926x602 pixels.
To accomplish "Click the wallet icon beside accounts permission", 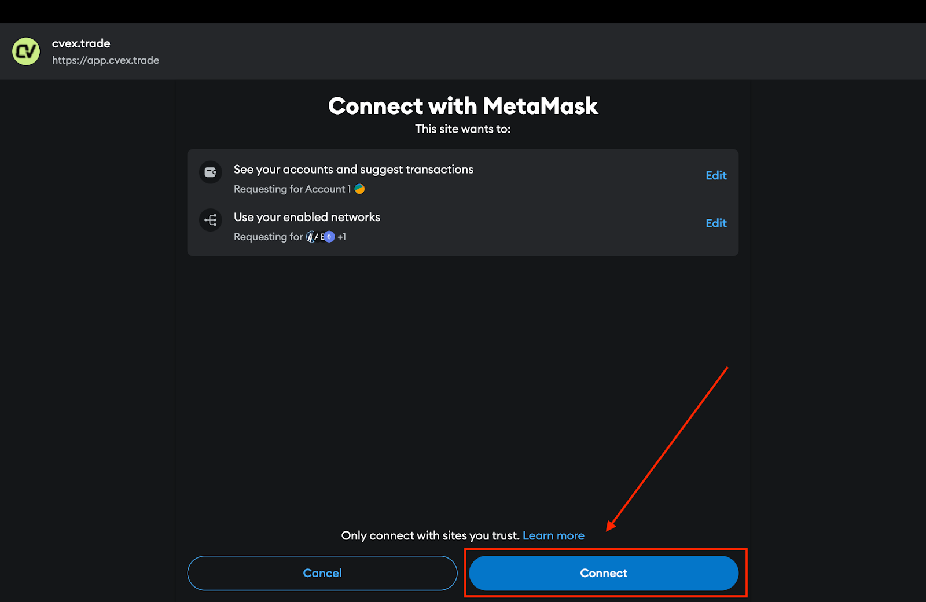I will (x=211, y=172).
